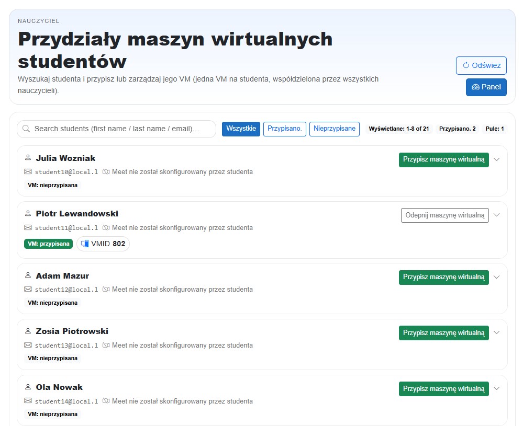Click the VMID 802 badge
523x426 pixels.
pos(103,244)
